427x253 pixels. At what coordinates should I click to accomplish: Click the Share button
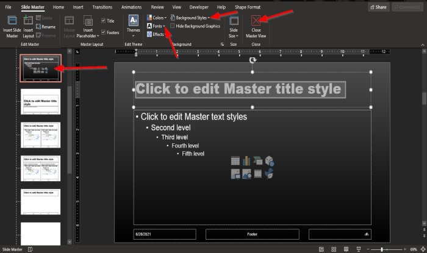pos(379,7)
